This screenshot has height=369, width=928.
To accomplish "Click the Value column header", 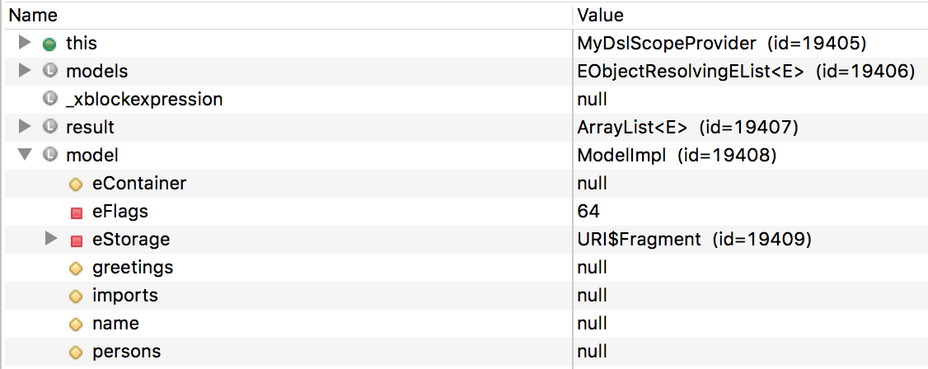I will point(751,15).
